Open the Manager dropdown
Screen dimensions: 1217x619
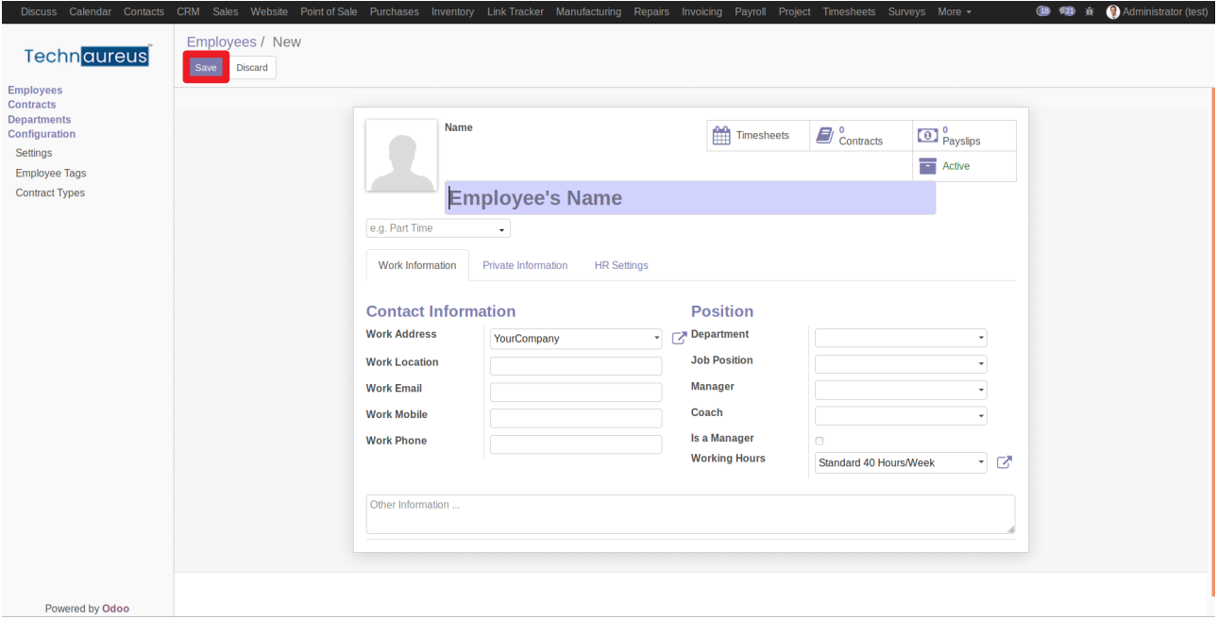(901, 391)
